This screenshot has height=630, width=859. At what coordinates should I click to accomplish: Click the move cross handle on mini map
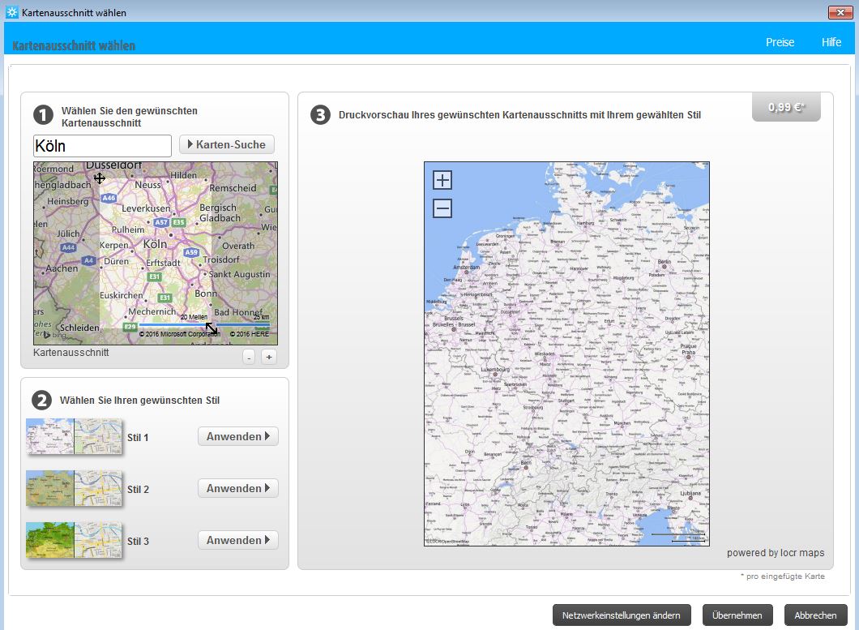pos(99,178)
